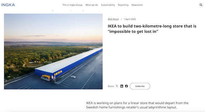This screenshot has height=112, width=205.
Task: Open the This is Ingka Group menu
Action: tap(72, 5)
